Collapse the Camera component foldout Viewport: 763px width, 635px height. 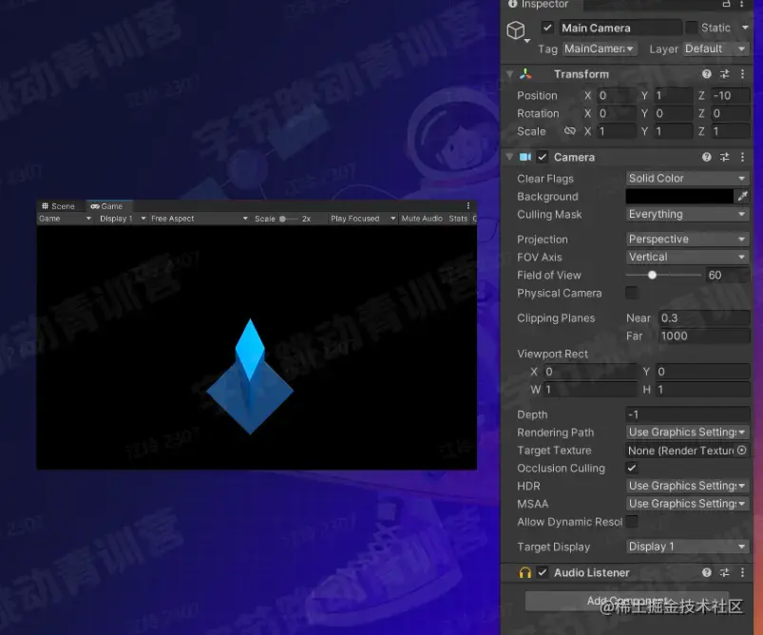coord(509,157)
